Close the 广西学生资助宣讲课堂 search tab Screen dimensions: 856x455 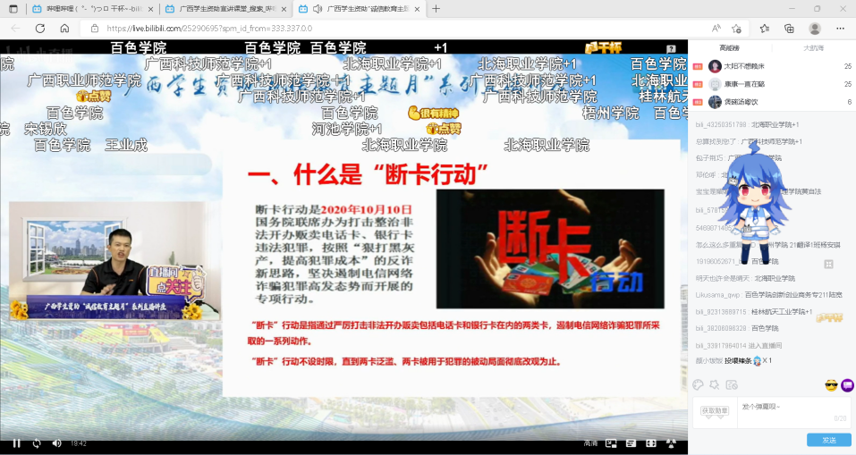coord(284,9)
